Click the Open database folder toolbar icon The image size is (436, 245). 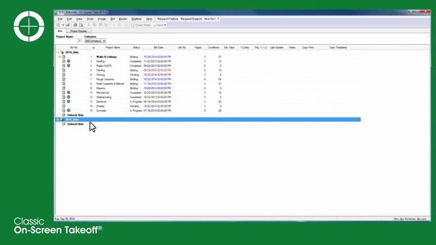[x=67, y=25]
